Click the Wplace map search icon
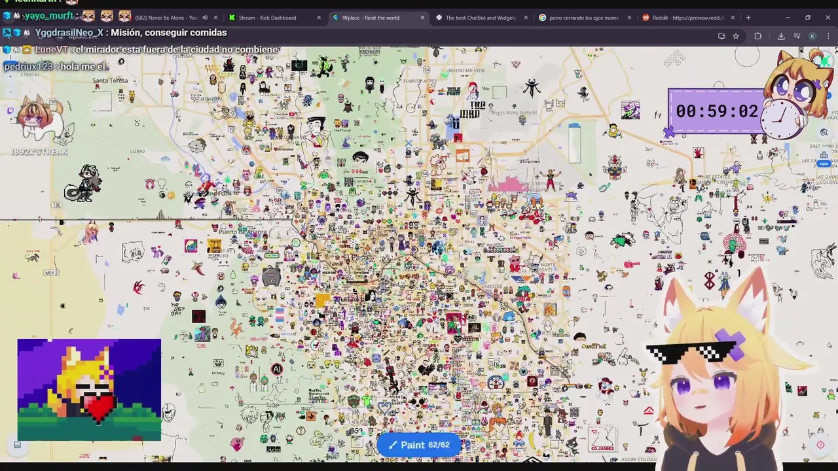 [x=824, y=132]
